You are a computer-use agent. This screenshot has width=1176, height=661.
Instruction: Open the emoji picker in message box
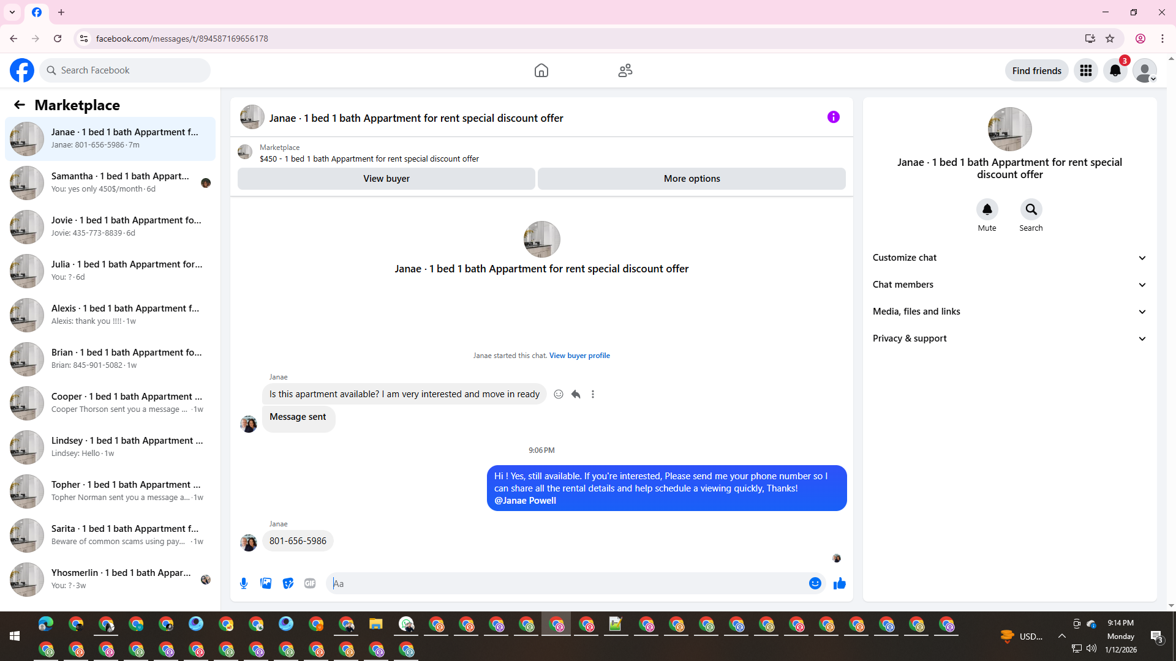point(815,583)
